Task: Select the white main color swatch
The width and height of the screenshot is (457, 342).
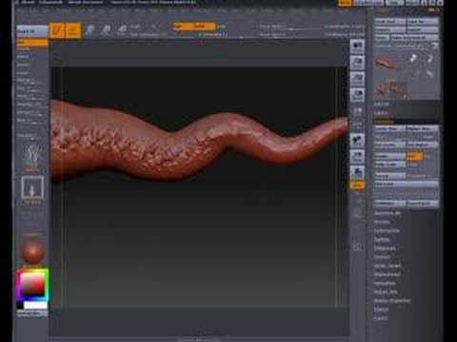Action: coord(35,305)
